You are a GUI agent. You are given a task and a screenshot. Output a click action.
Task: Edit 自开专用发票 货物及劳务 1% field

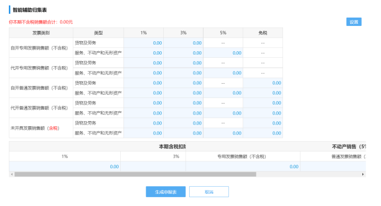pos(143,43)
